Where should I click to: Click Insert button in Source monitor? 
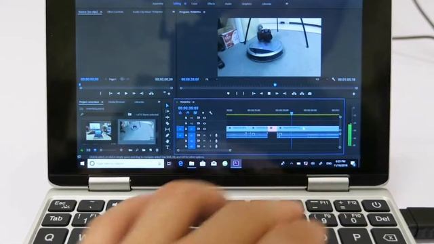click(x=151, y=94)
